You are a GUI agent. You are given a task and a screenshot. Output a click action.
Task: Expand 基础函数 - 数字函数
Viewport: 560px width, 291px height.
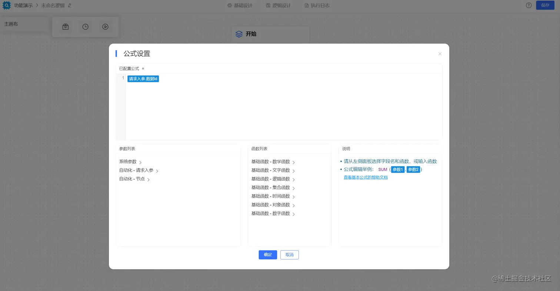pos(273,214)
